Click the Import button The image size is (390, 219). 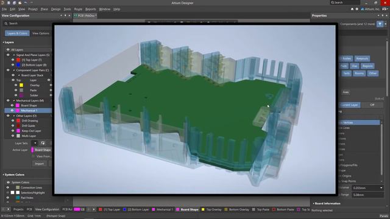39,164
